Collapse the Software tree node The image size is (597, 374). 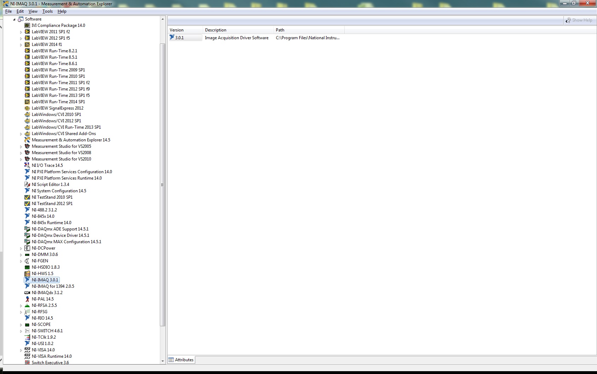pyautogui.click(x=14, y=19)
